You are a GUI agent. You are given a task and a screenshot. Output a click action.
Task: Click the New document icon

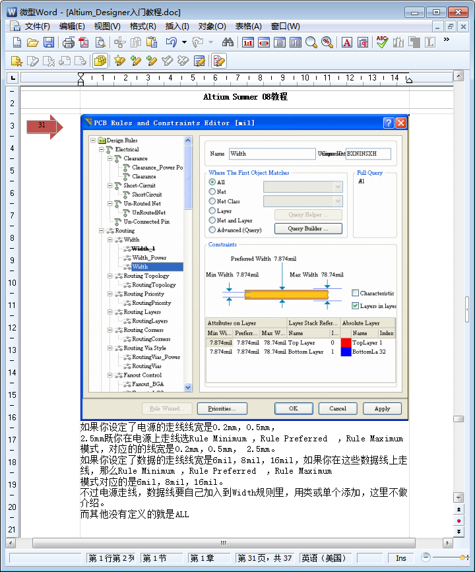(x=16, y=43)
